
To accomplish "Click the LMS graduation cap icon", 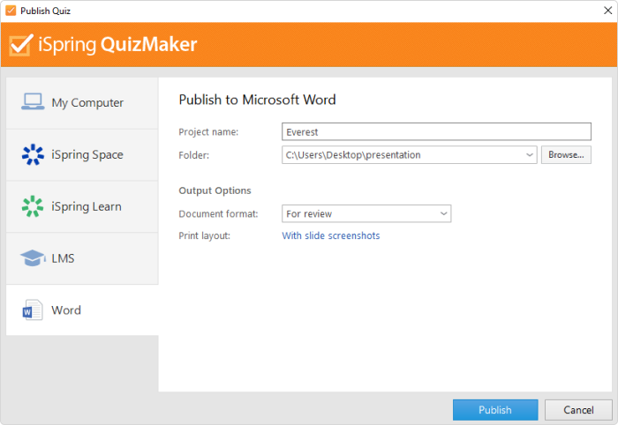I will [x=33, y=258].
